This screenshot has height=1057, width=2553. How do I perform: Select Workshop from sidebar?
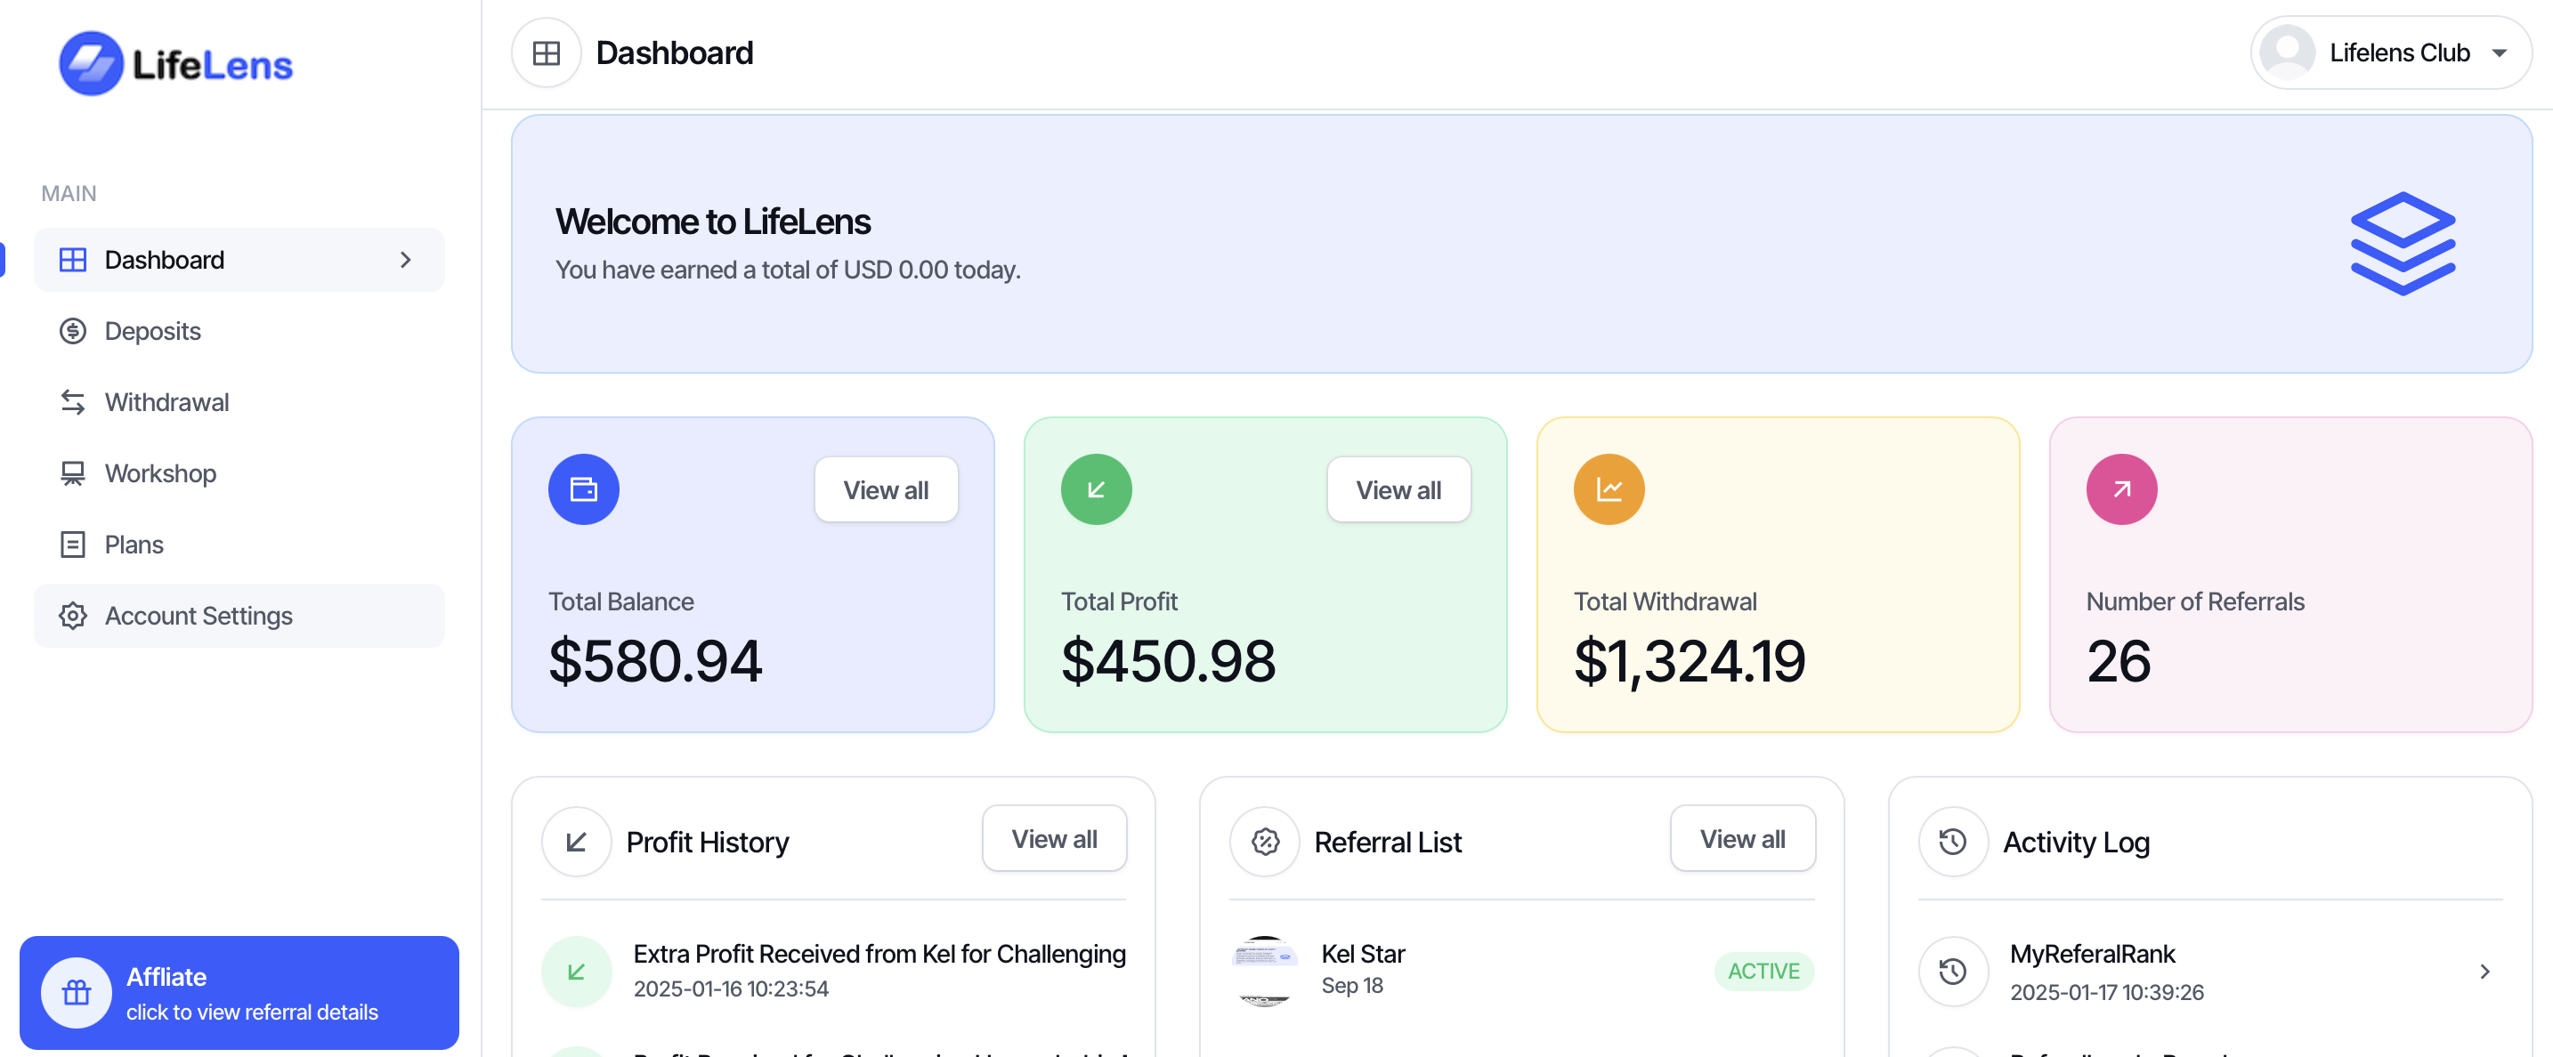pyautogui.click(x=239, y=473)
